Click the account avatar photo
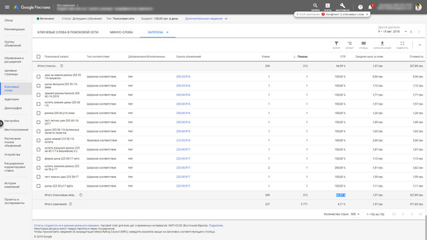The width and height of the screenshot is (427, 240). click(x=418, y=7)
